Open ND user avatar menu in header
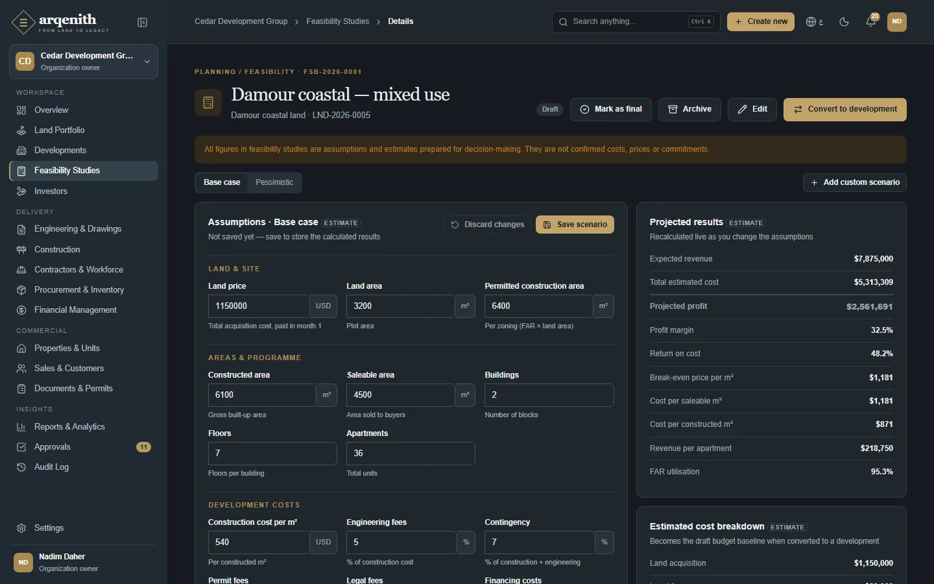The width and height of the screenshot is (934, 584). click(x=897, y=22)
